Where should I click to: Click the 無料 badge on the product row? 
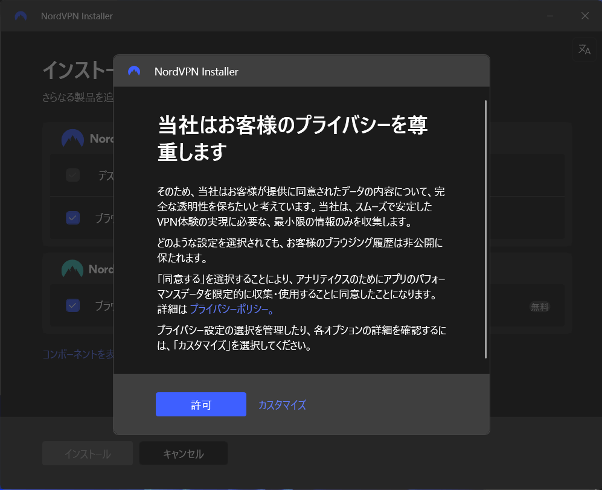tap(540, 307)
